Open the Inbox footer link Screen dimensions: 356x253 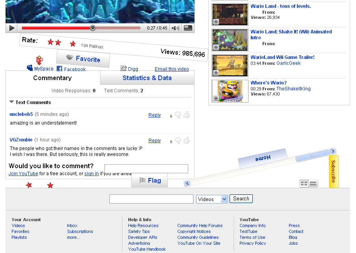click(72, 225)
